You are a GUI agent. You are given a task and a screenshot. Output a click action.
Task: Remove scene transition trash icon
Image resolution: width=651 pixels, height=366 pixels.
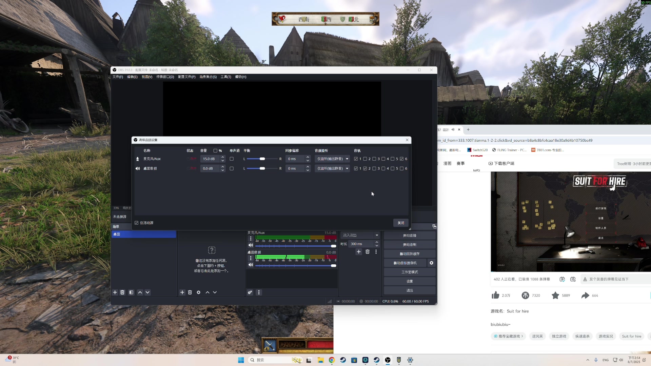tap(368, 252)
